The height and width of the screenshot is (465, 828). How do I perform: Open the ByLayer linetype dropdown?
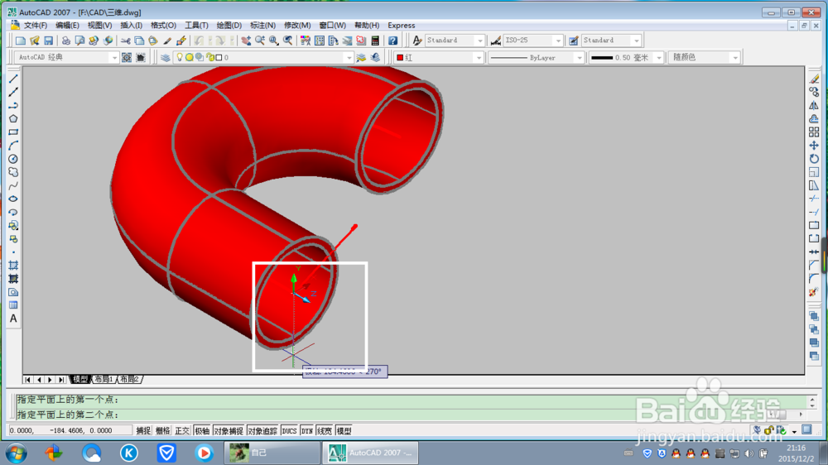pos(536,58)
